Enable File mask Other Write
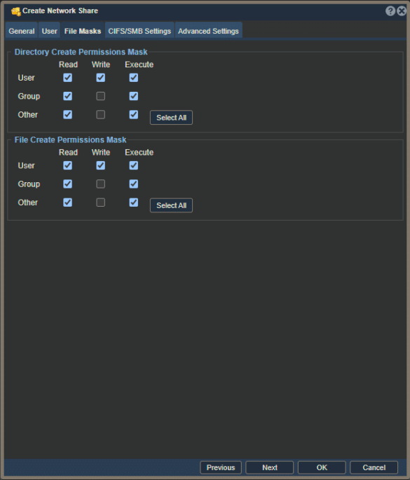This screenshot has height=480, width=410. point(101,203)
